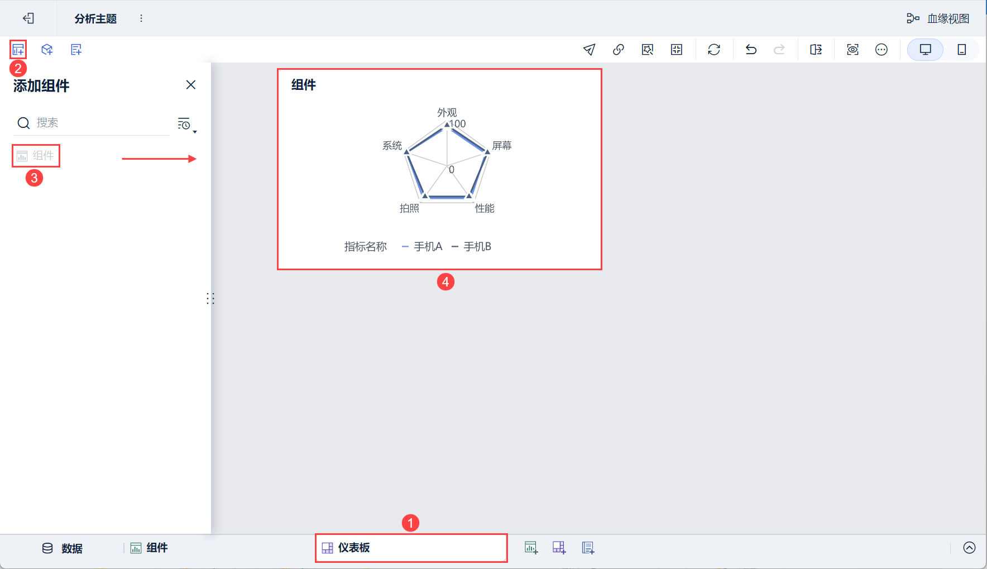Click the add component icon in top-left toolbar

coord(18,50)
